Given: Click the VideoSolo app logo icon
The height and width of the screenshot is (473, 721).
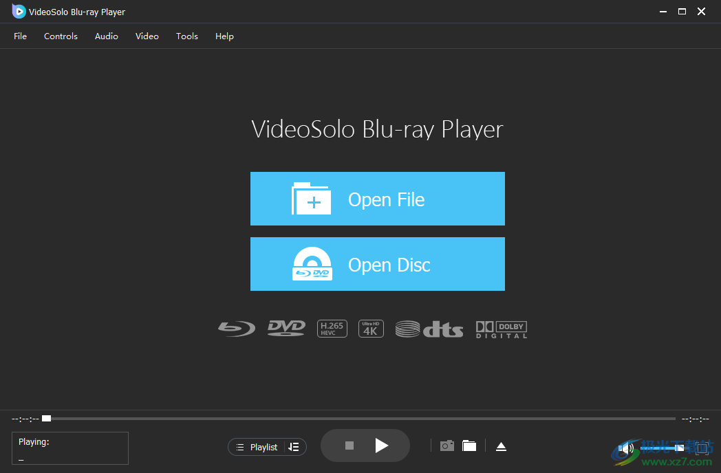Looking at the screenshot, I should coord(19,12).
